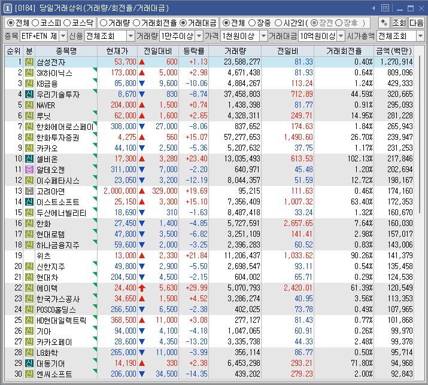Image resolution: width=428 pixels, height=385 pixels.
Task: Click the dark 신 badge for 우리기술투자
Action: [29, 94]
